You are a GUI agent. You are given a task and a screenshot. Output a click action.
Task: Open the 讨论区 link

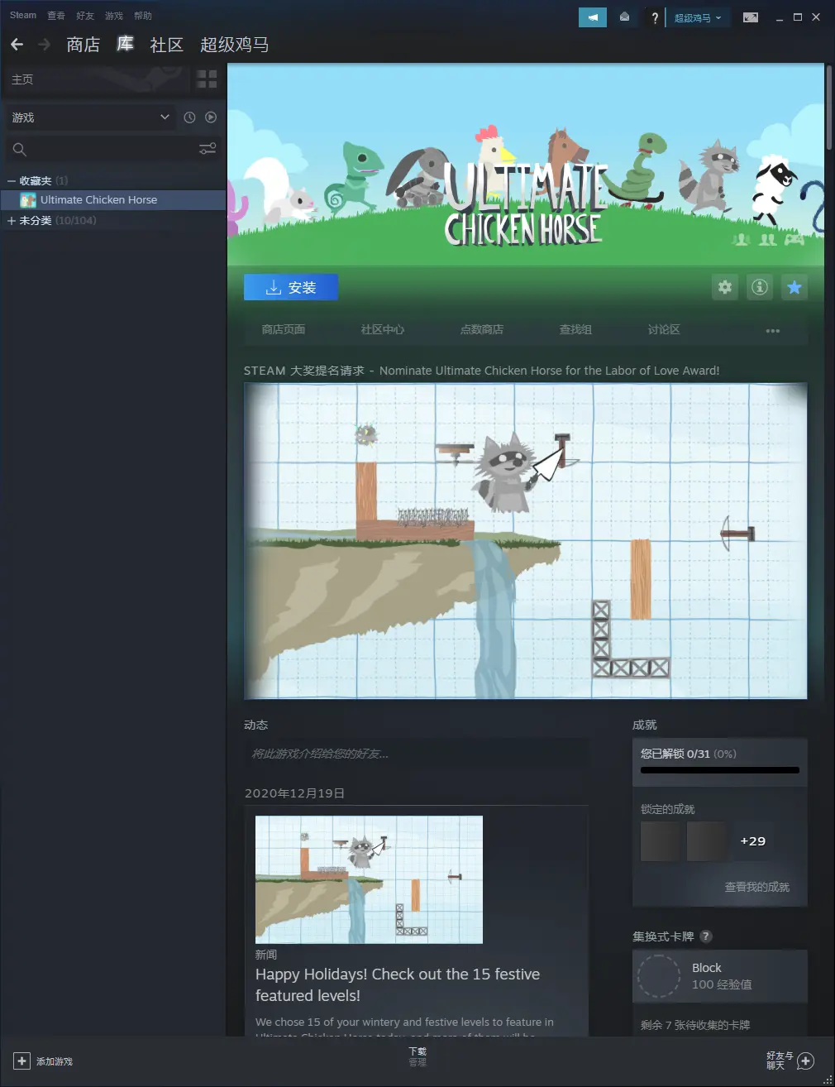click(x=664, y=330)
